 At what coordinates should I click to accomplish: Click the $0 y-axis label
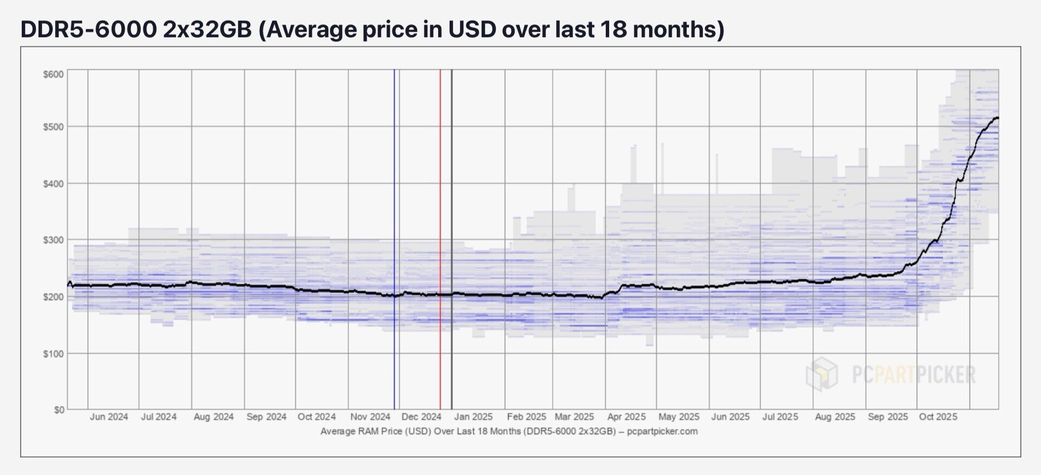[59, 410]
